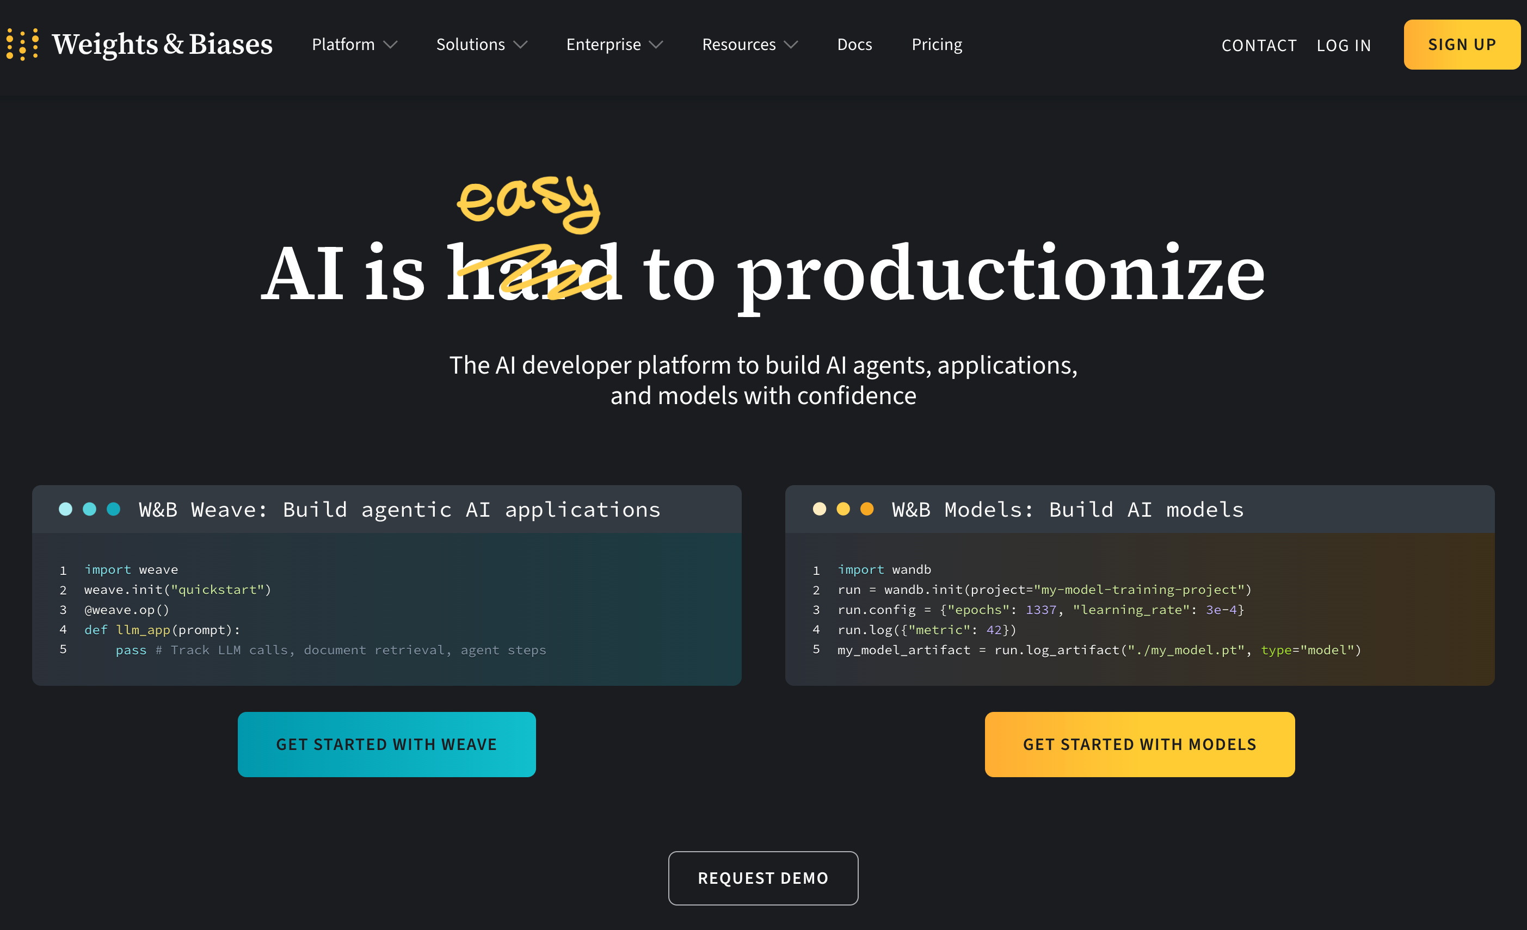Click the "W&B Weave: Build agentic AI applications" title

click(400, 510)
